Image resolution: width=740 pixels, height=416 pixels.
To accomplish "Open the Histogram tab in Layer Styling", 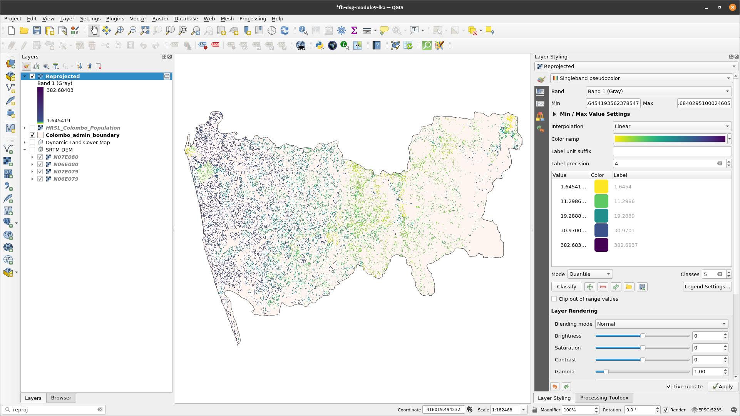I will 540,104.
